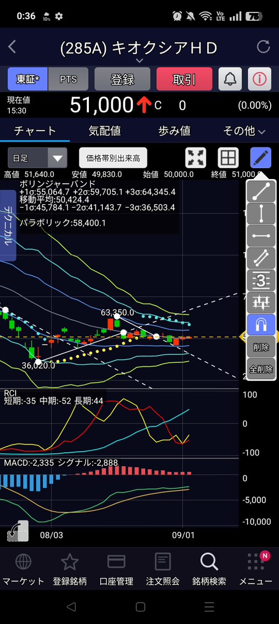Tap the rotate-screen icon near 08/03
The image size is (279, 624).
coord(18,531)
